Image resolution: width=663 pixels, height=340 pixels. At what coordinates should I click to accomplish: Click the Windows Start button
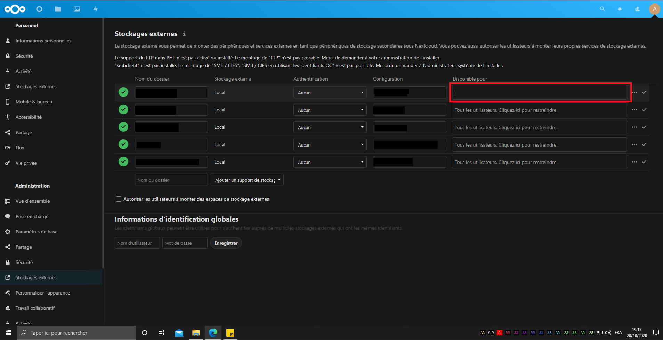(8, 333)
